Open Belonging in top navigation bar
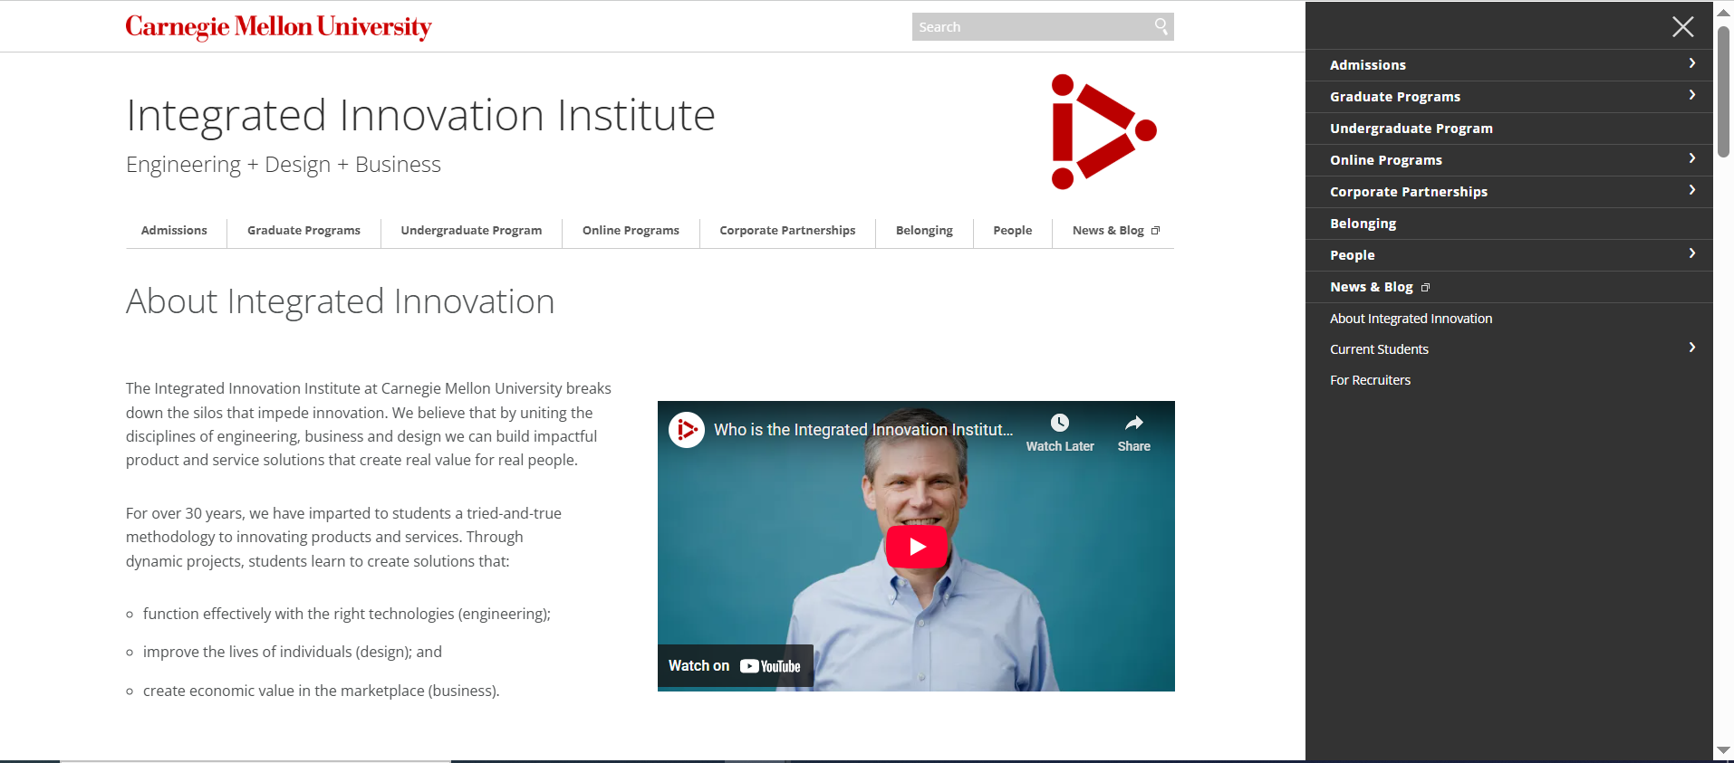Viewport: 1734px width, 763px height. pyautogui.click(x=924, y=231)
